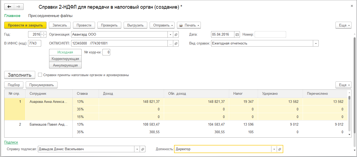Click the table's vertical scrollbar thumb

tap(349, 98)
